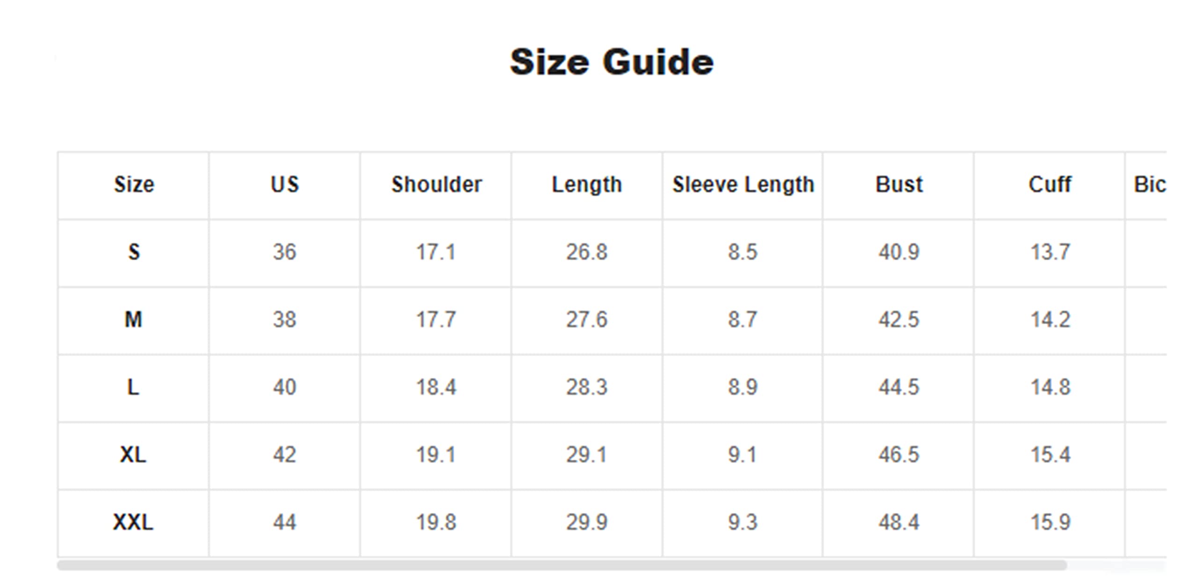This screenshot has height=583, width=1197.
Task: Click the Cuff column header
Action: pos(1050,185)
